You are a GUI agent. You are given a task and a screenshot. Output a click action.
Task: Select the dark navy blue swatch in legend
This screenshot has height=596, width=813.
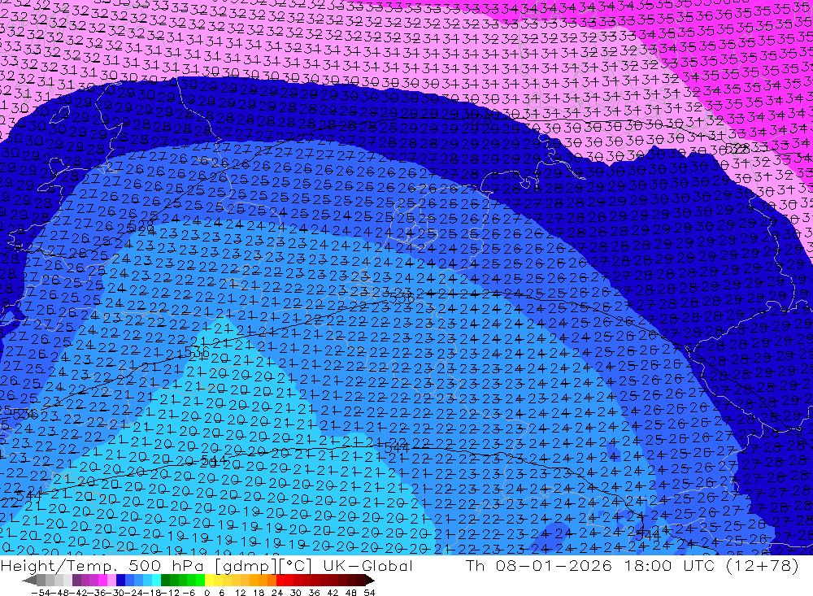(120, 580)
